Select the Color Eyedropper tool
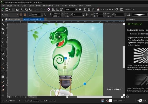Screen dimensions: 148x104 [3, 82]
